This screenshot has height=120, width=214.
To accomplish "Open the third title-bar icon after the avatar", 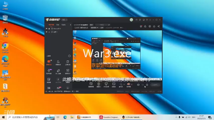I will [144, 20].
